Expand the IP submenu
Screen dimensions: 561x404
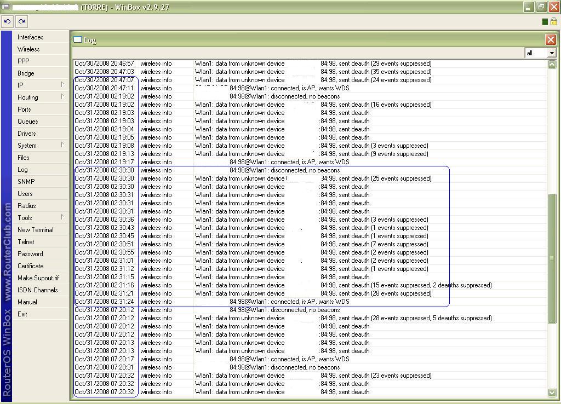click(x=41, y=85)
